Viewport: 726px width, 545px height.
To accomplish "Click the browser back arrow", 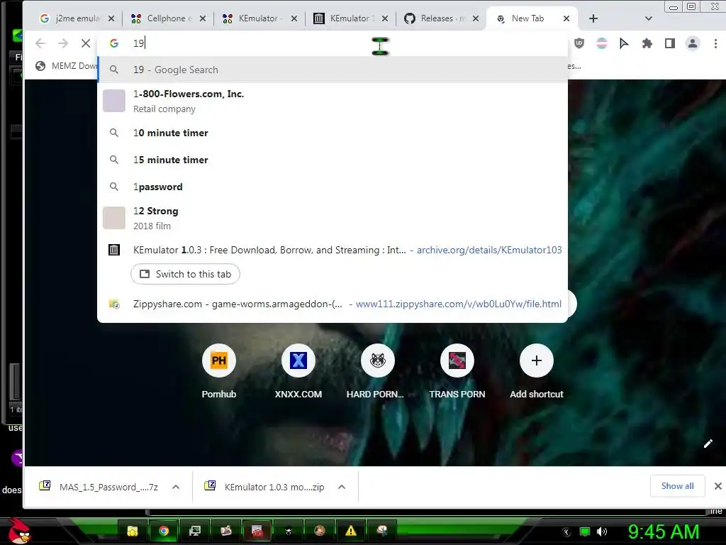I will [x=40, y=43].
